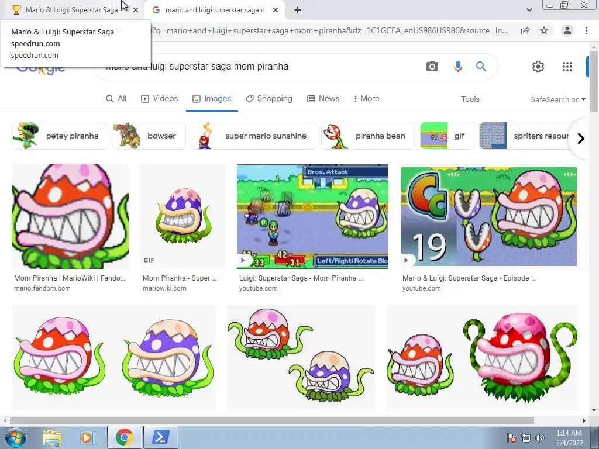The image size is (599, 449).
Task: Launch Windows Media Player from taskbar
Action: pyautogui.click(x=87, y=437)
